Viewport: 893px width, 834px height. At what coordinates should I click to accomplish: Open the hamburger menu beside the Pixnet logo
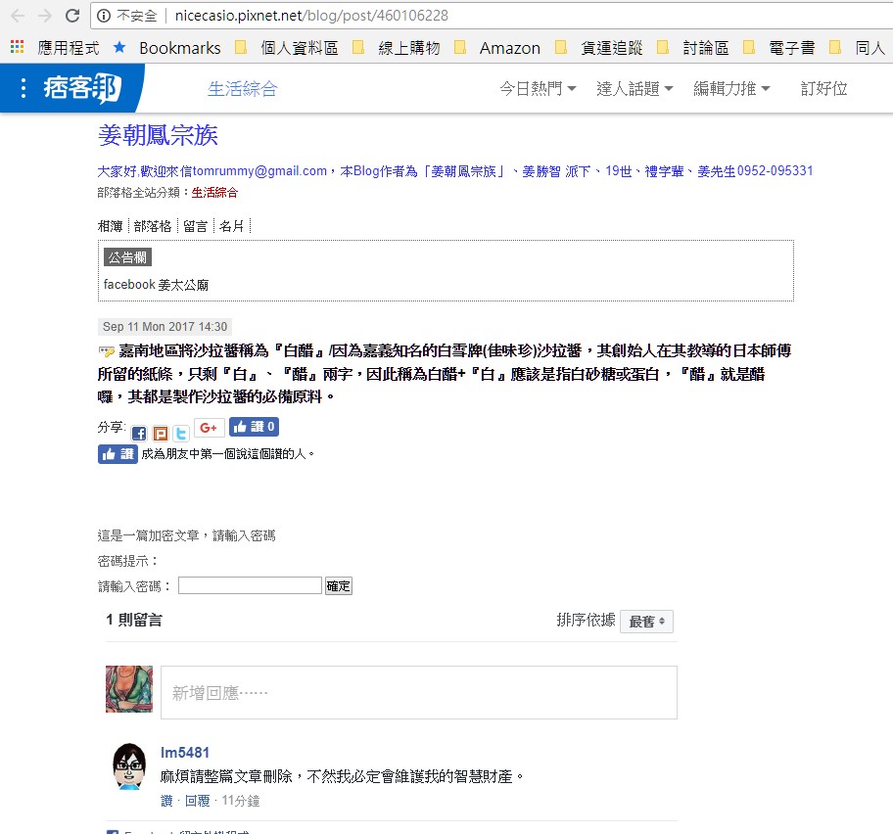[23, 87]
